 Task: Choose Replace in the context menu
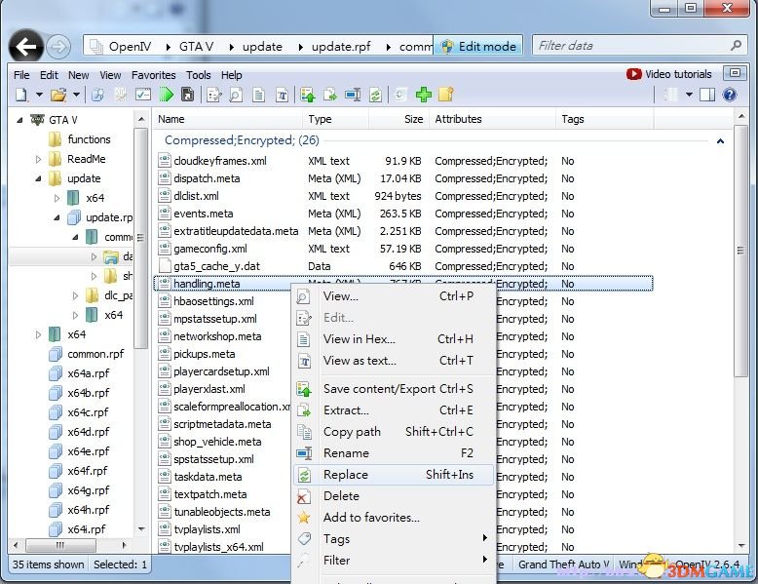394,475
